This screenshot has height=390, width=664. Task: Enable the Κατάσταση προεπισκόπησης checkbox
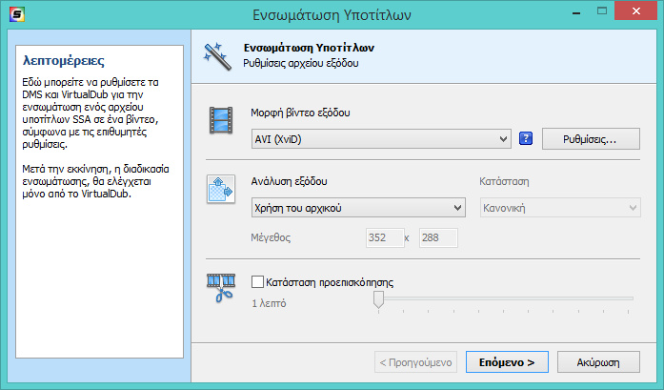[257, 282]
